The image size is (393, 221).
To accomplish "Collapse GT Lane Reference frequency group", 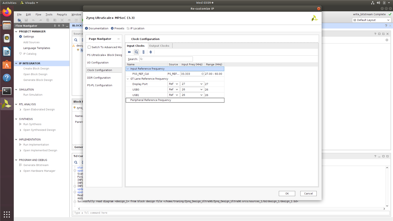I will tap(128, 79).
